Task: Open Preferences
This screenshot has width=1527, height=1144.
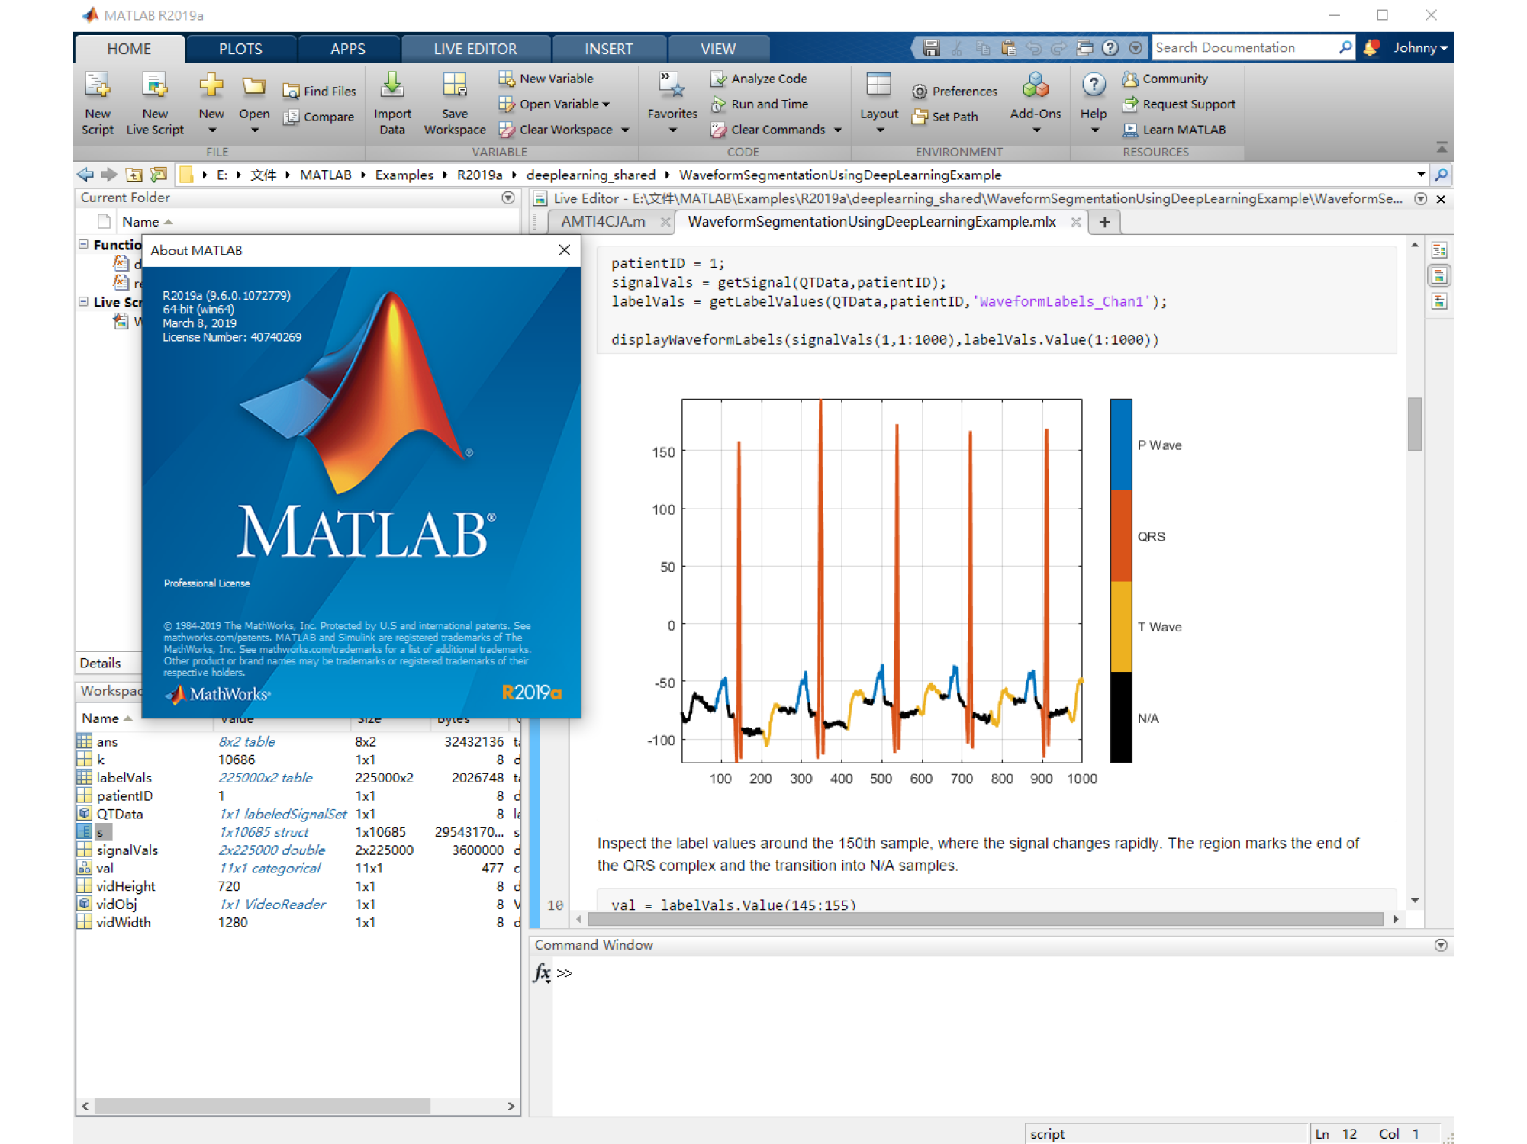Action: (955, 92)
